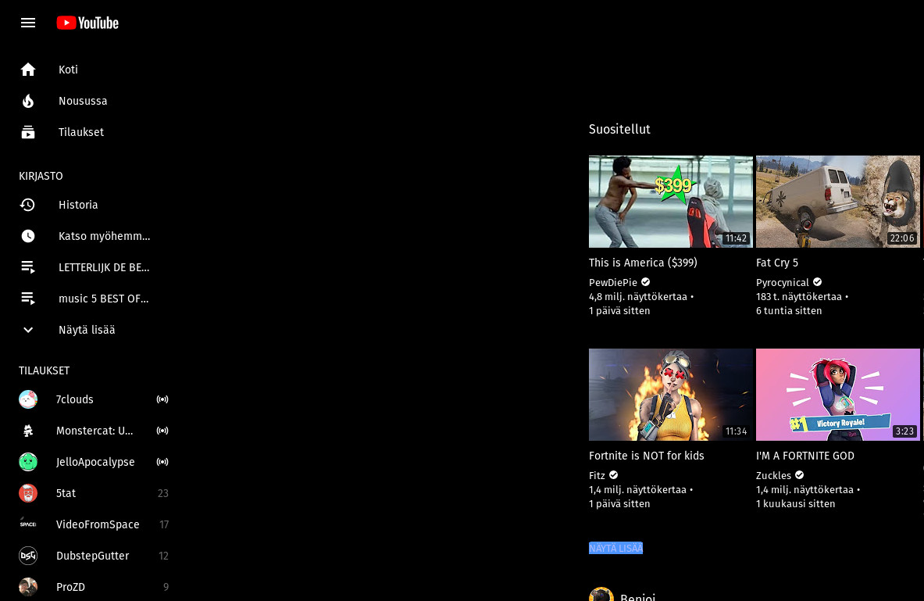Click the Tilaukset subscriptions icon
The height and width of the screenshot is (601, 924).
27,132
